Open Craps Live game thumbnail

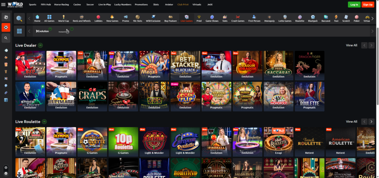click(x=92, y=96)
